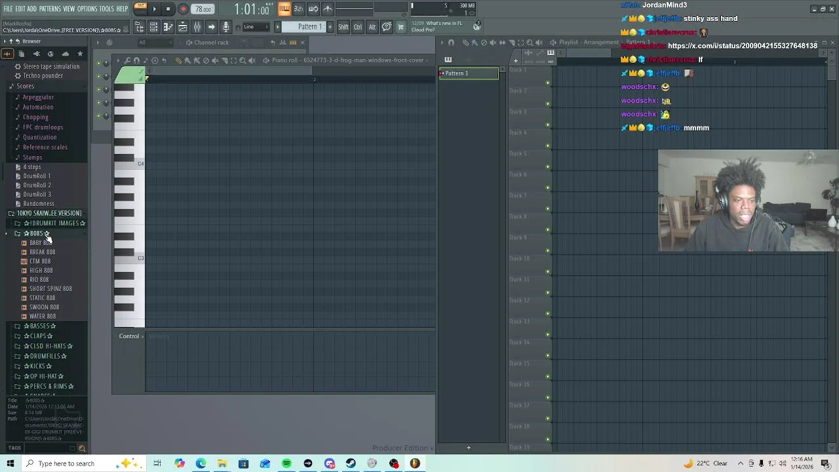Stop playback with the Stop button
This screenshot has height=472, width=839.
tap(168, 9)
